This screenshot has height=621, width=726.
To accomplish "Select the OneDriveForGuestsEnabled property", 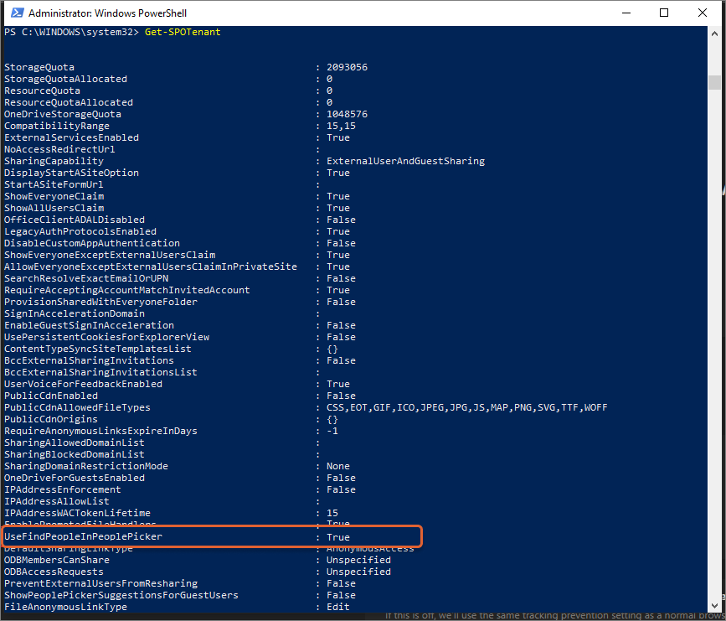I will pos(75,478).
